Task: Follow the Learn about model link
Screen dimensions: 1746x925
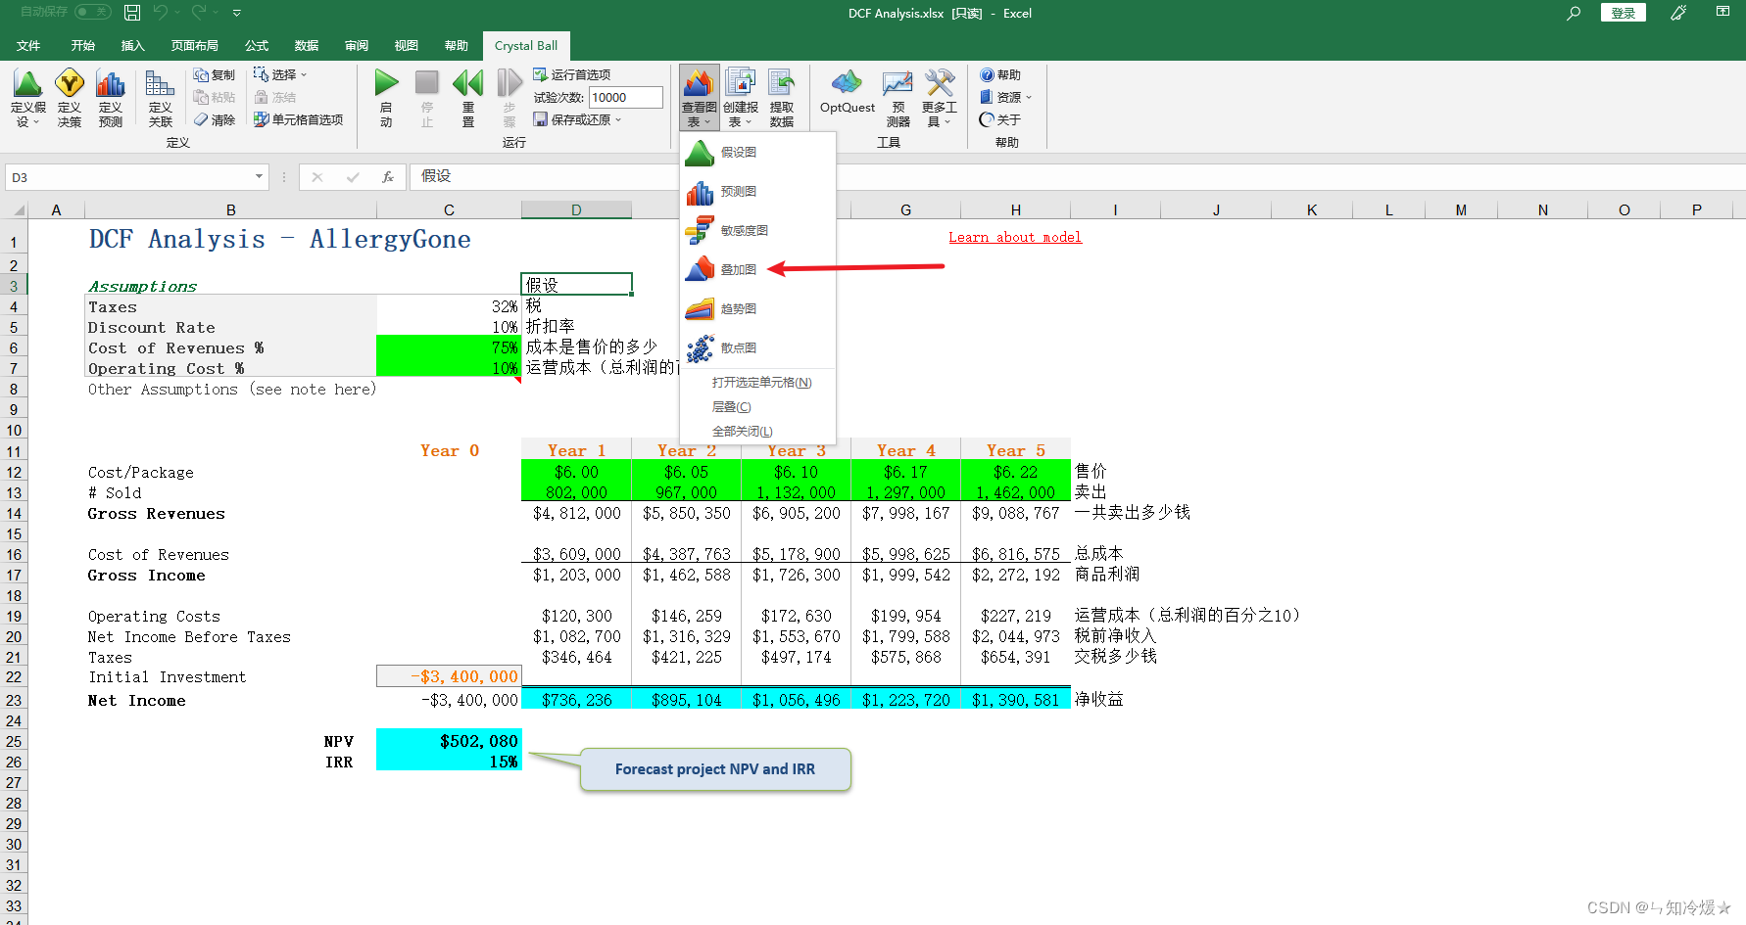Action: (1015, 237)
